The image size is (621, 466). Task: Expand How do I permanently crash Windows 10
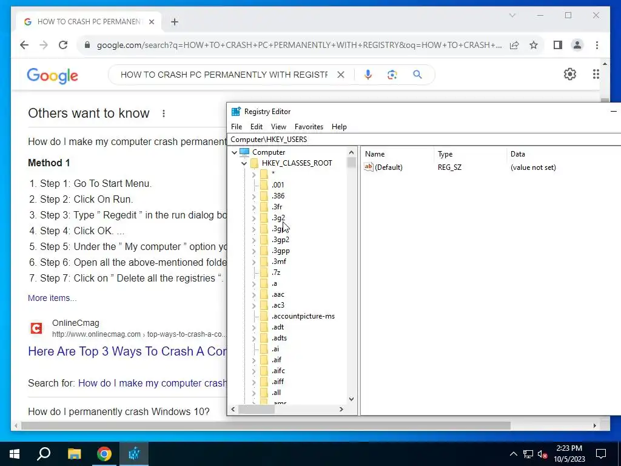pyautogui.click(x=119, y=412)
